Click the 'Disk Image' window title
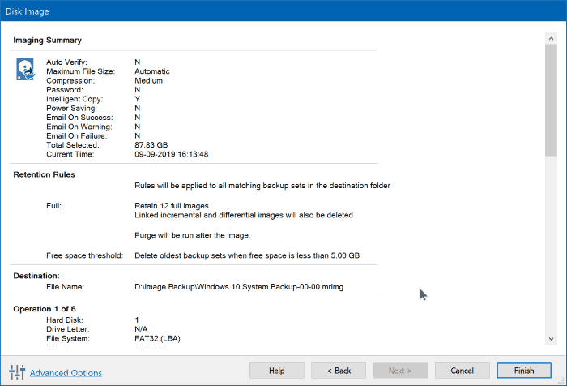The height and width of the screenshot is (386, 567). point(27,11)
